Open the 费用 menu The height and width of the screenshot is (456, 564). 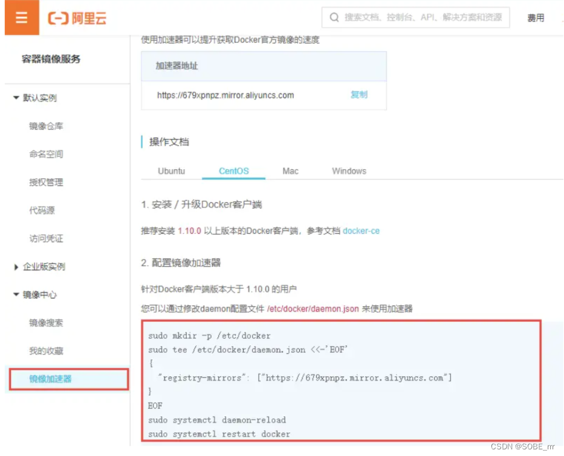[535, 18]
